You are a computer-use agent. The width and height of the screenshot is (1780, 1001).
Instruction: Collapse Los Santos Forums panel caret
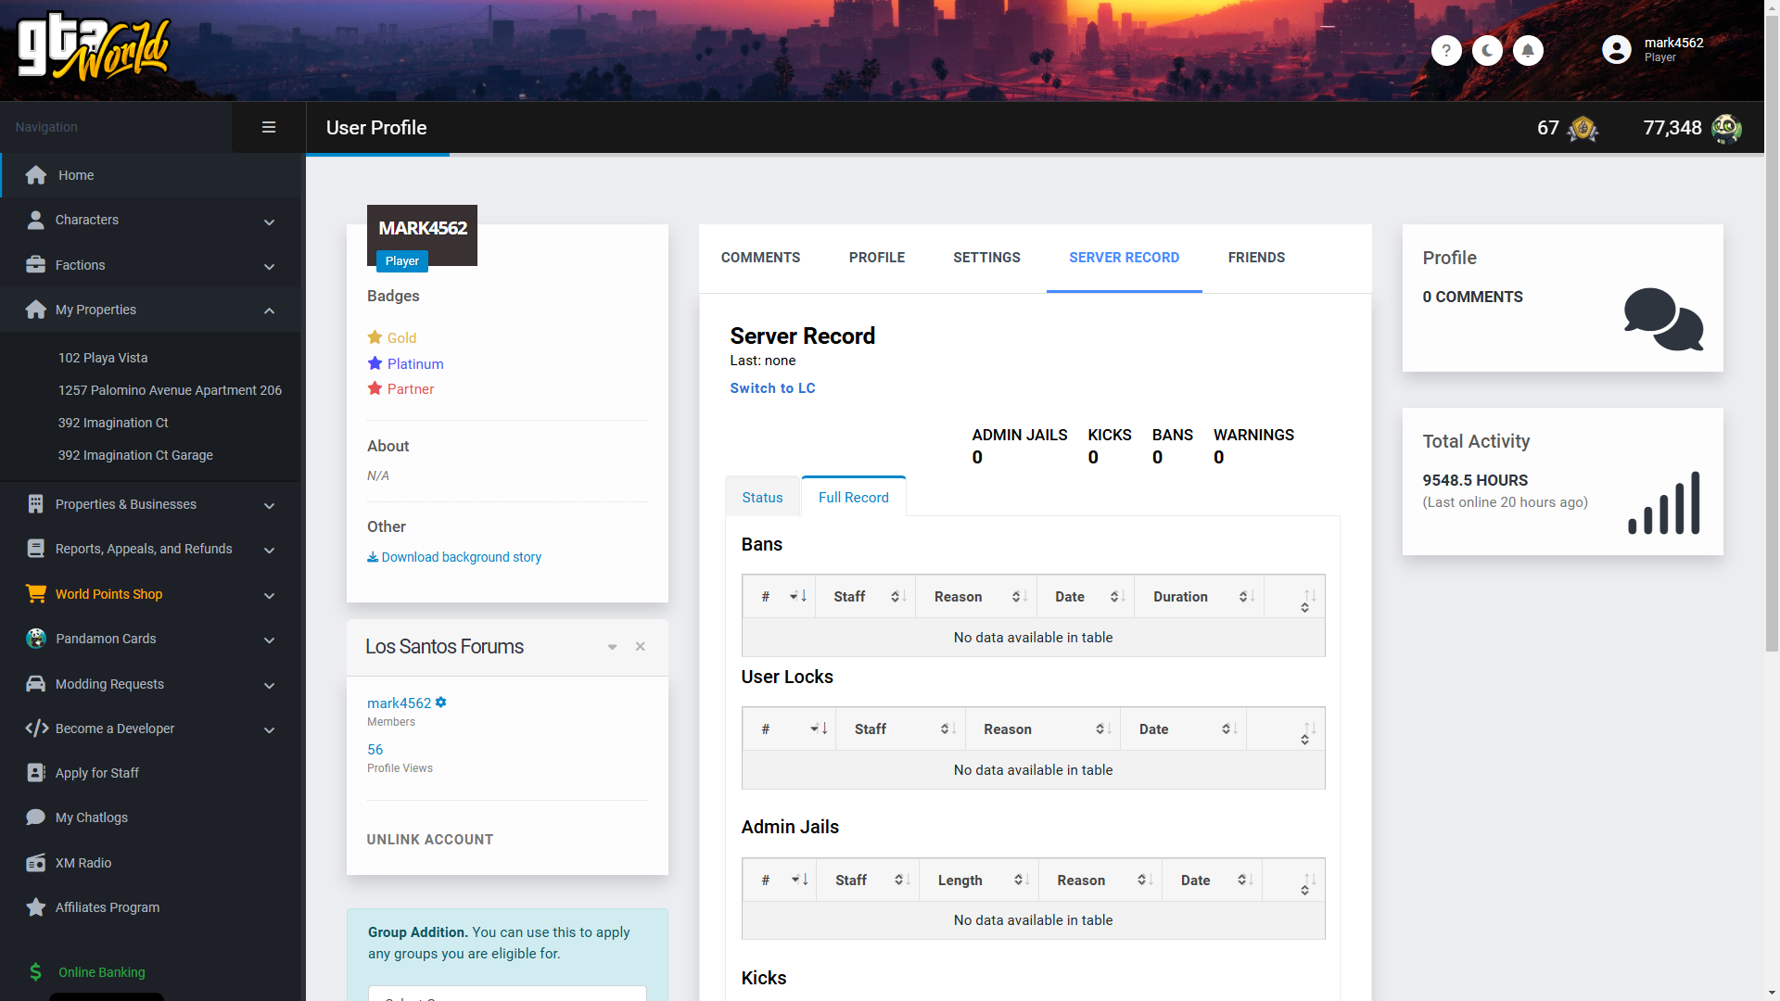(612, 647)
